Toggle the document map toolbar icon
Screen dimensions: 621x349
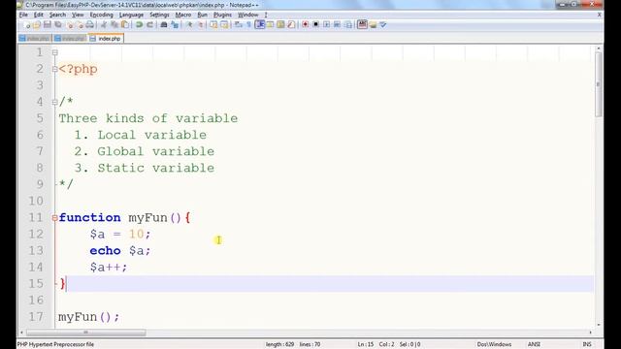[280, 25]
